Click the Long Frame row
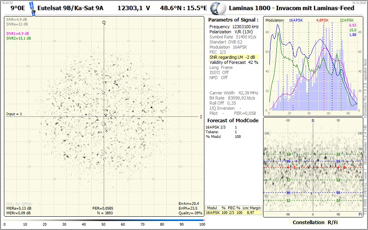Viewport: 368px width, 230px height. click(221, 67)
